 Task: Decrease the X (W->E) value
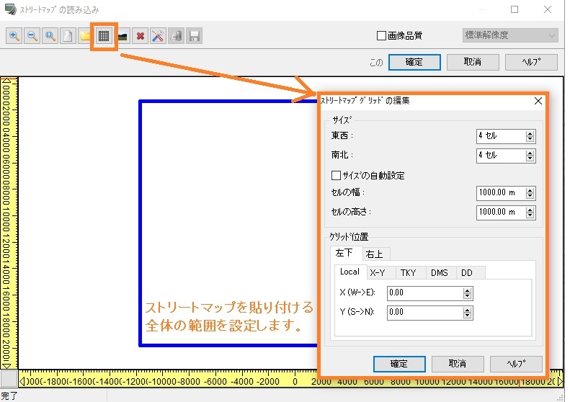pyautogui.click(x=468, y=296)
